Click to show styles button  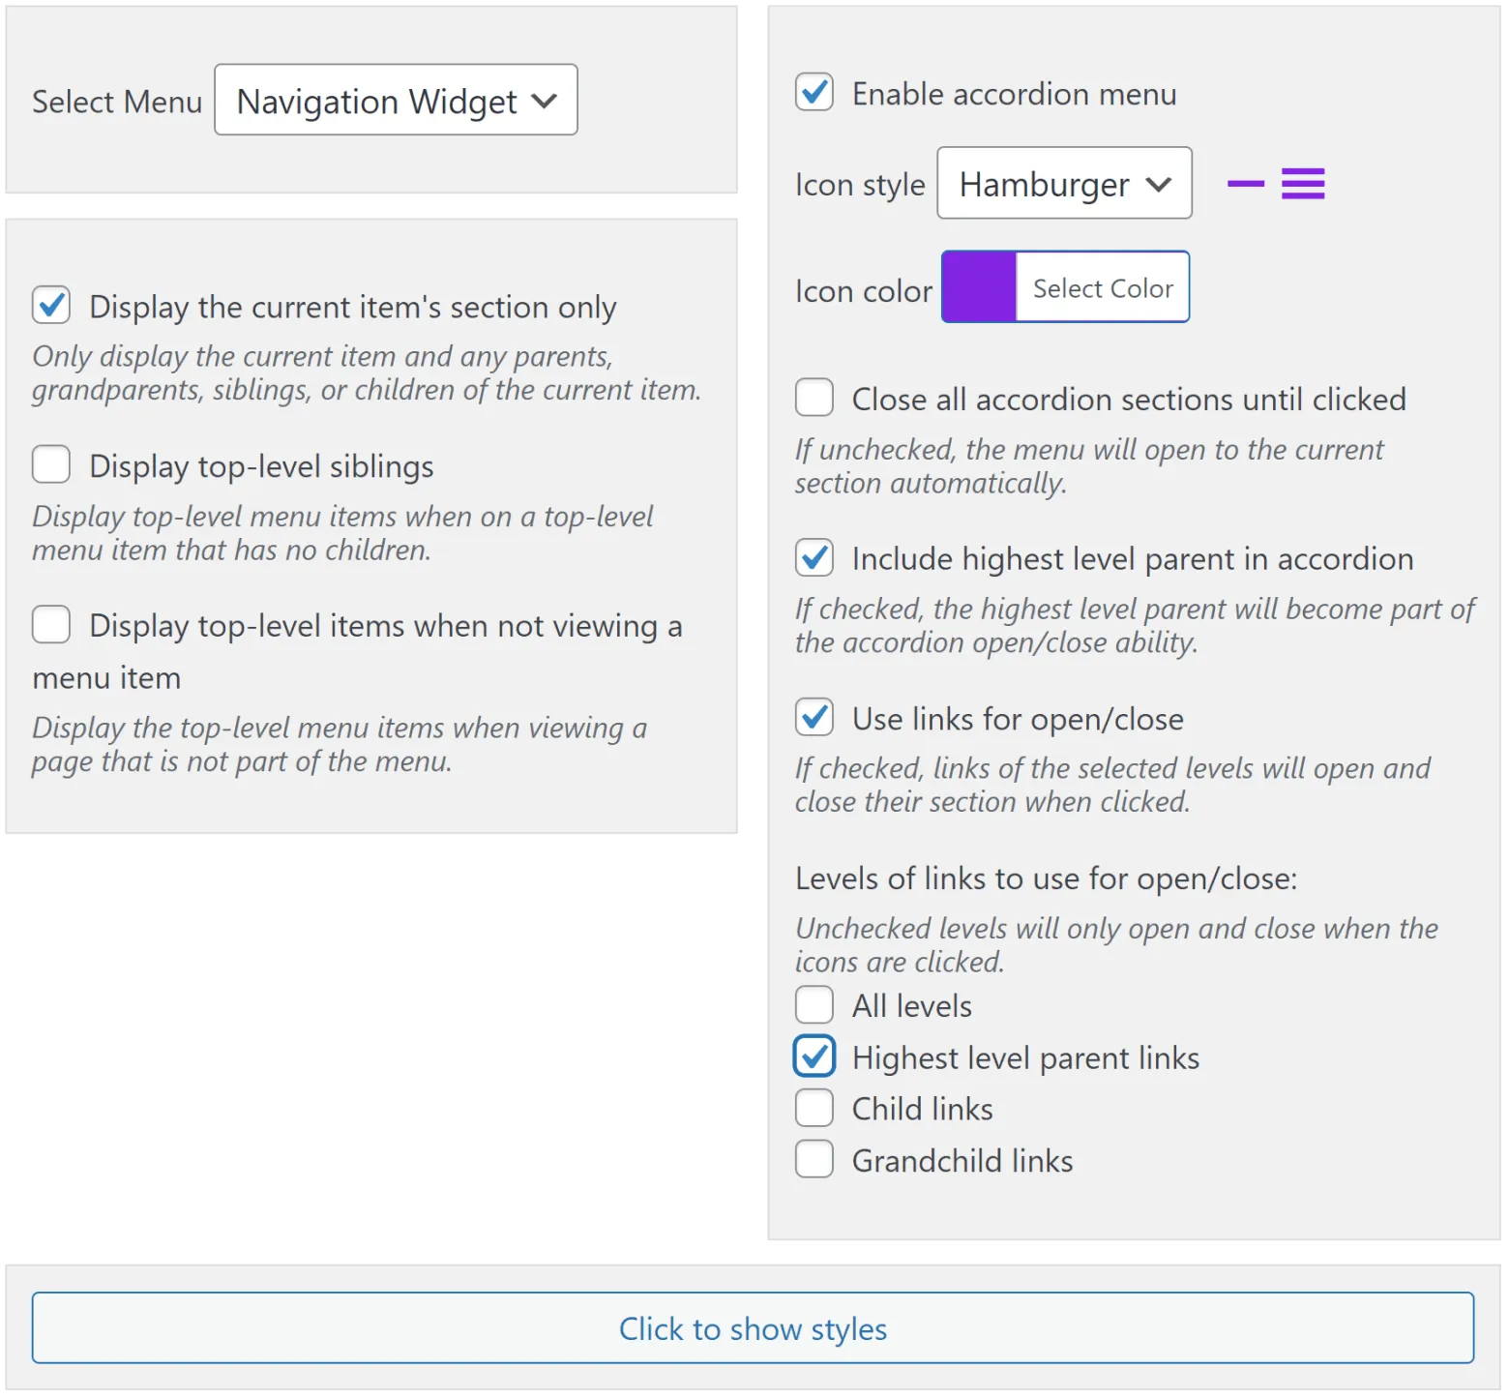753,1328
